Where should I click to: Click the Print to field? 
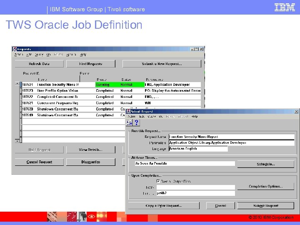point(196,193)
